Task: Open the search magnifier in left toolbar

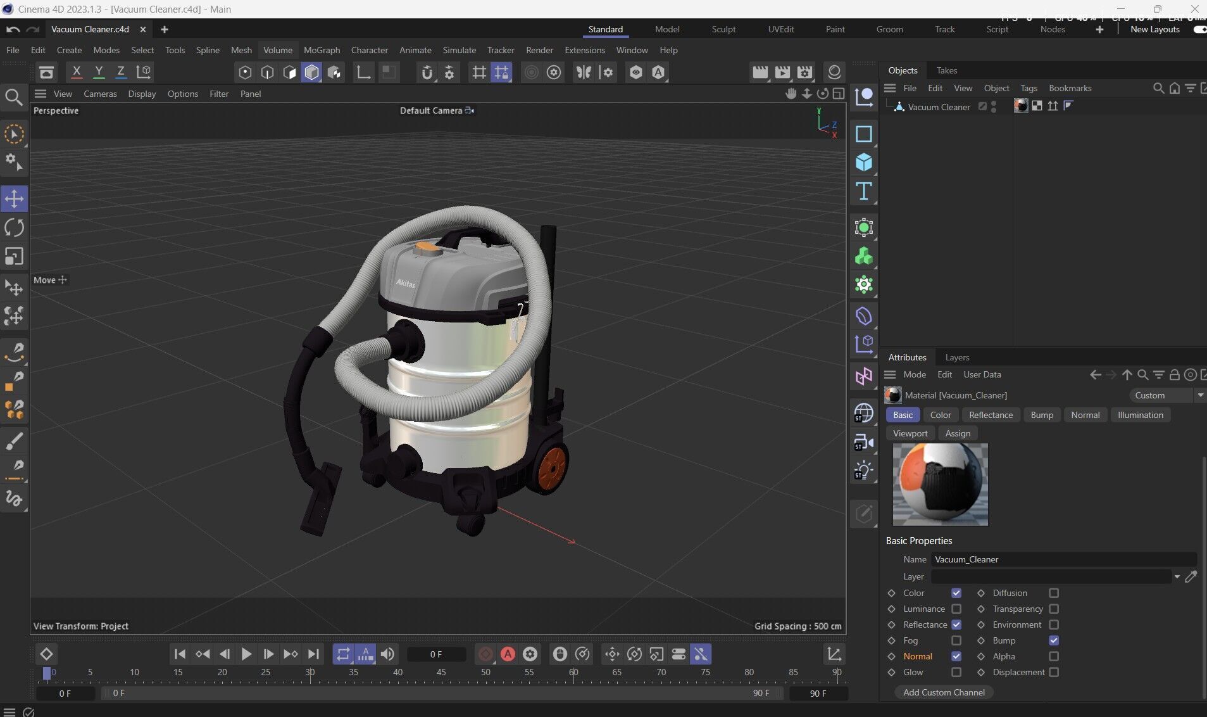Action: click(x=14, y=97)
